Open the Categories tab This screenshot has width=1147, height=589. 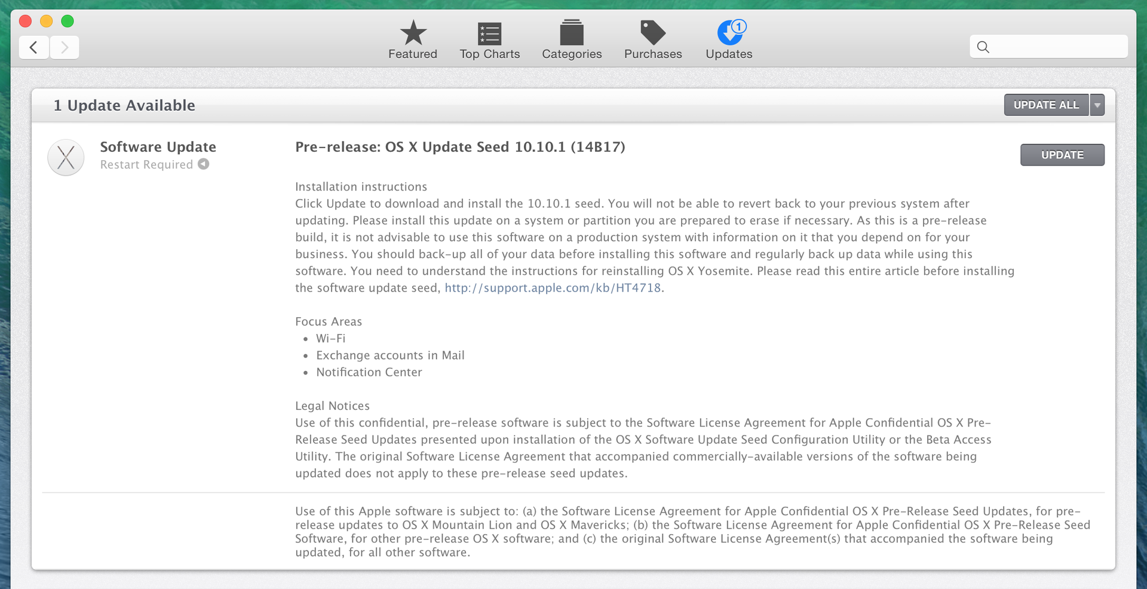pyautogui.click(x=572, y=39)
